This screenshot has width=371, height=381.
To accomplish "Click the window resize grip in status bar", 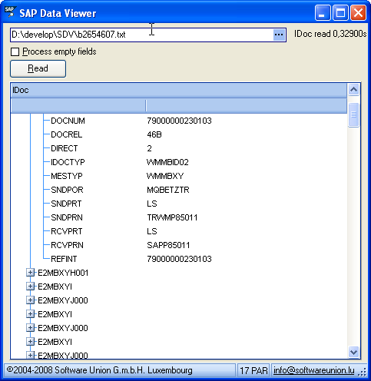I will point(363,373).
